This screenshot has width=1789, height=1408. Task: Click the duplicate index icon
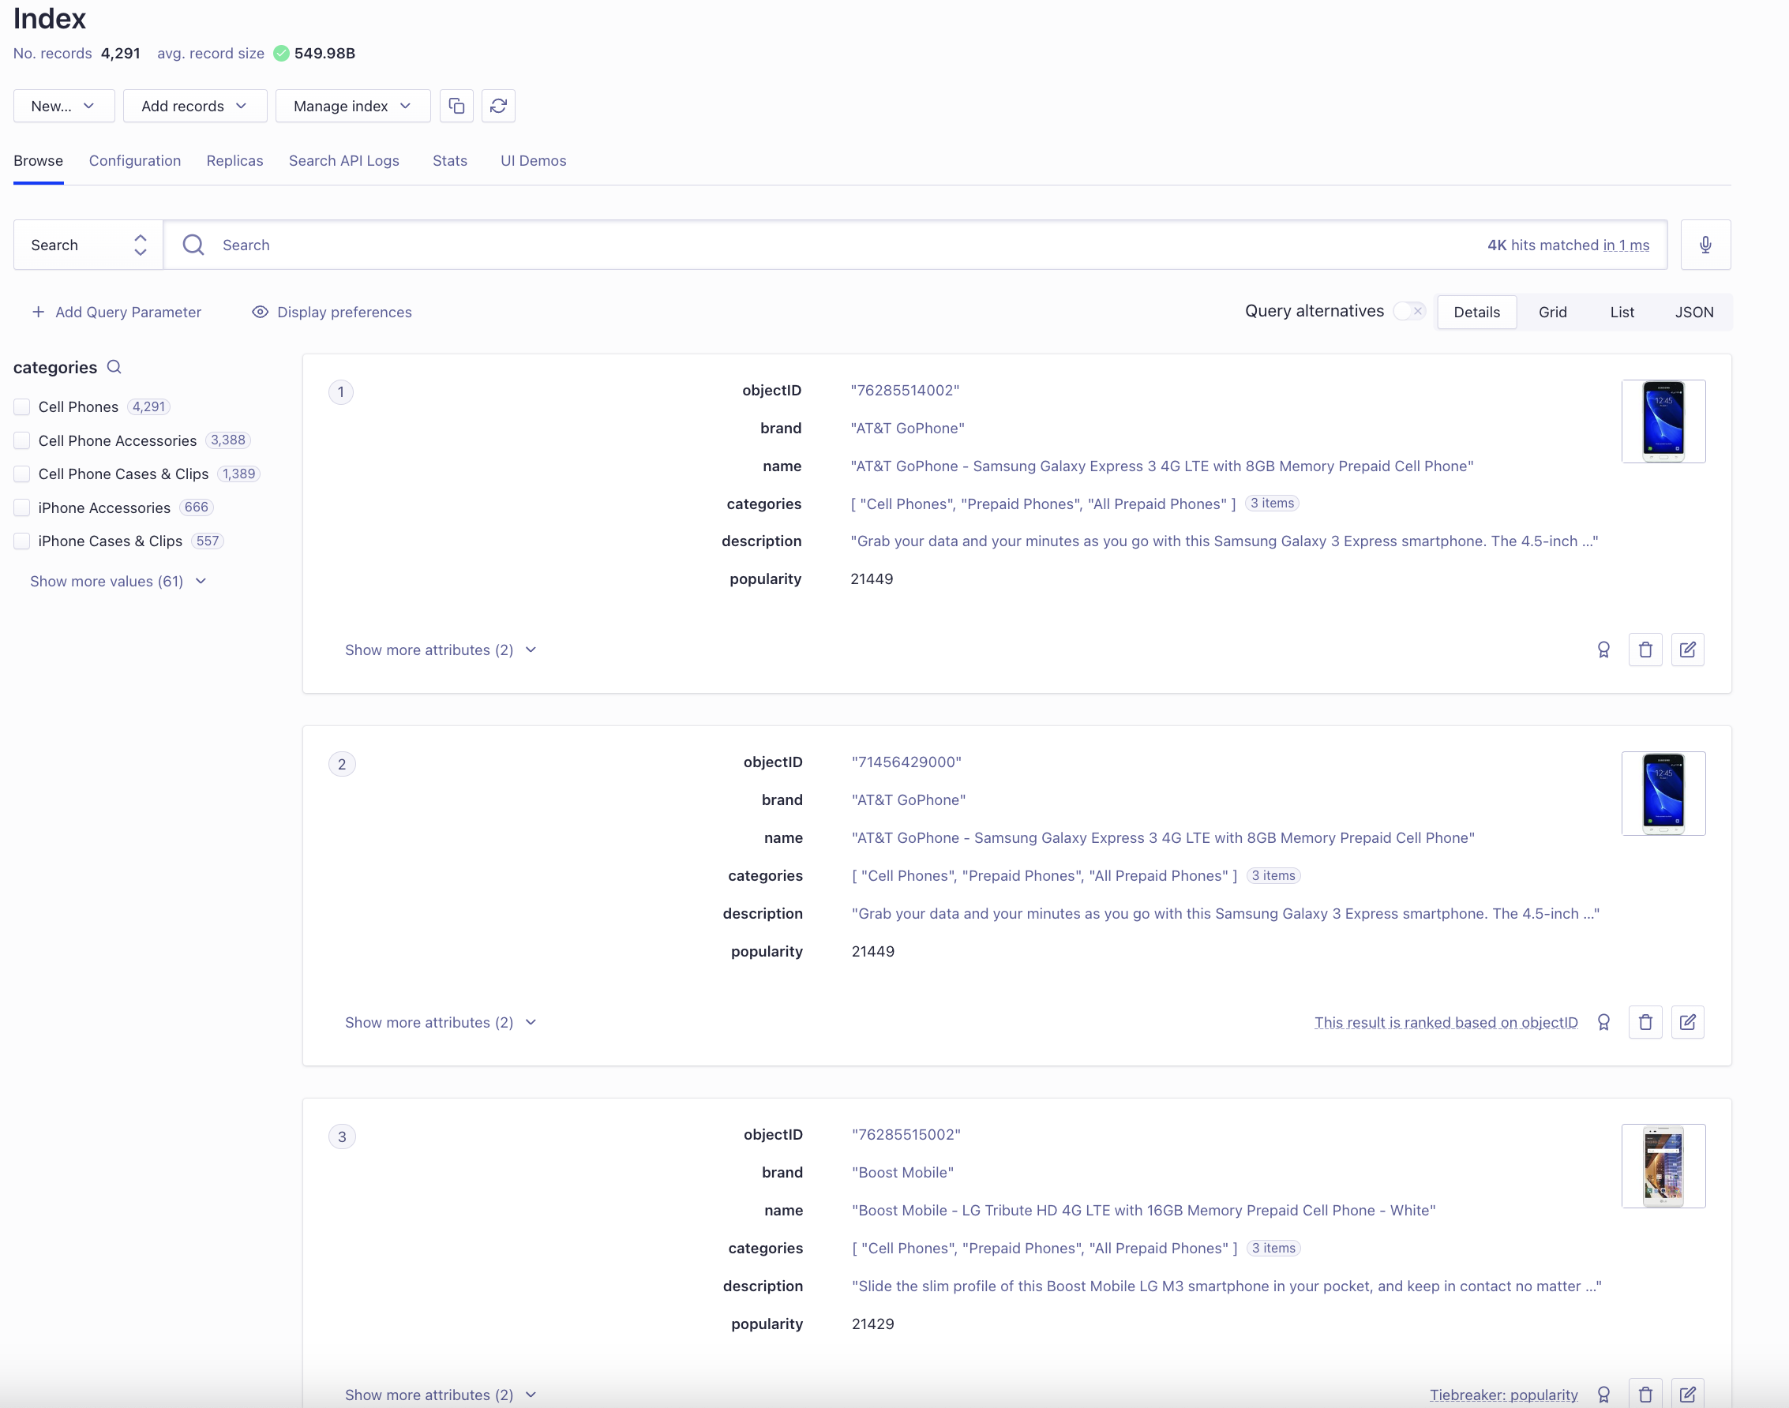456,106
